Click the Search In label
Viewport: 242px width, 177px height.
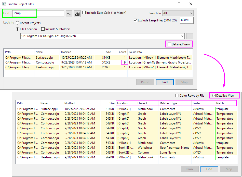pos(155,13)
